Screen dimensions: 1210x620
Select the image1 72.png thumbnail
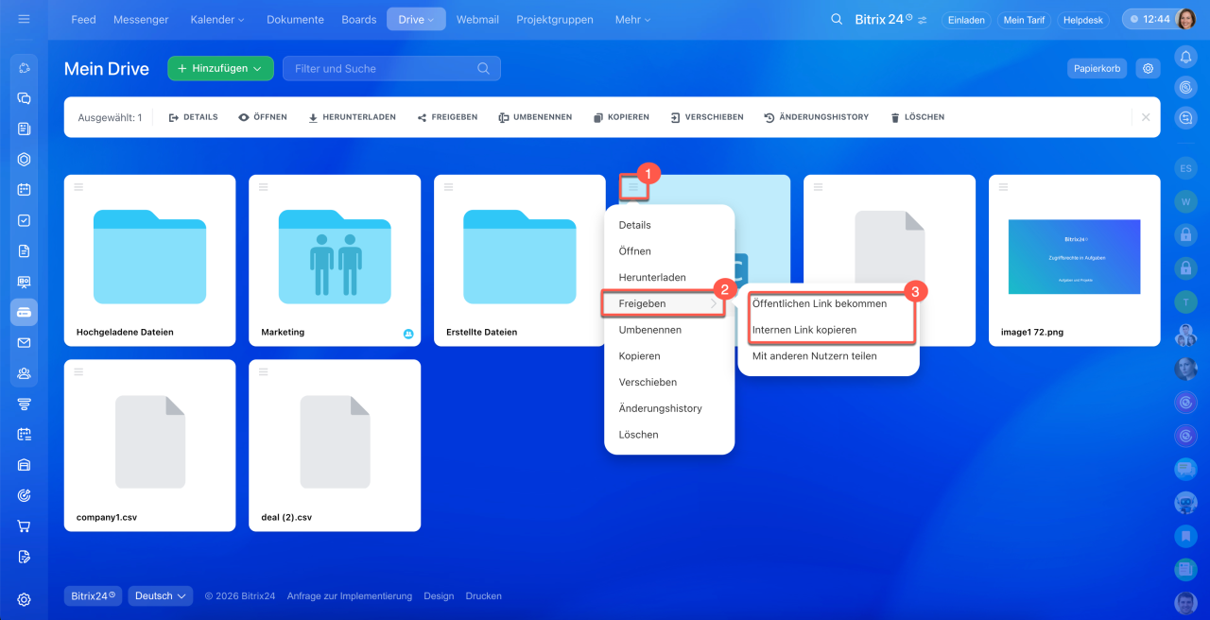click(x=1074, y=256)
